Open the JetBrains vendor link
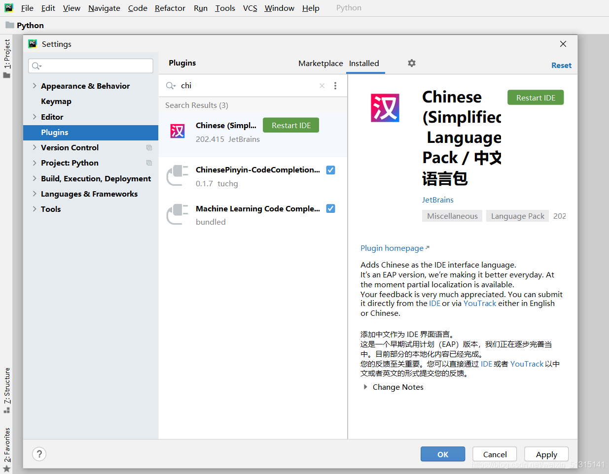 pyautogui.click(x=438, y=200)
